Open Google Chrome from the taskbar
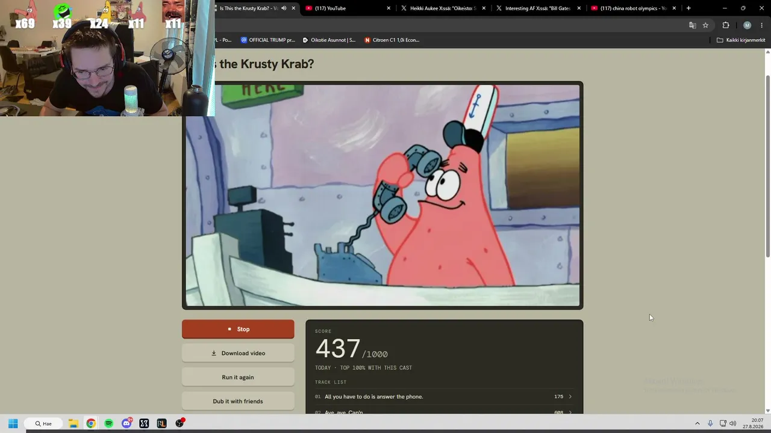The height and width of the screenshot is (433, 771). coord(91,423)
